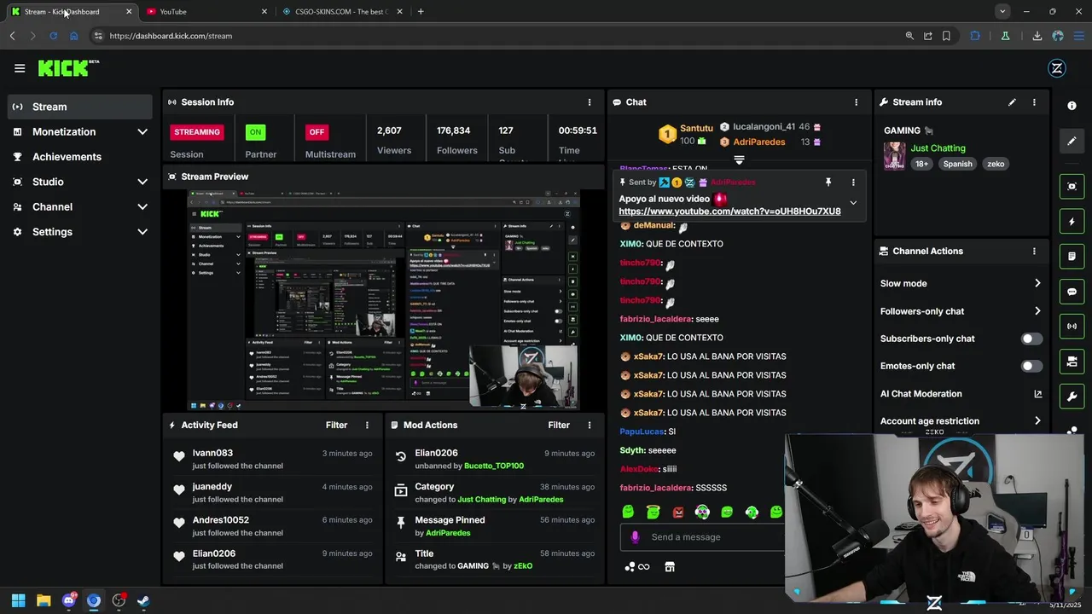Expand the pinned message chevron

tap(853, 203)
